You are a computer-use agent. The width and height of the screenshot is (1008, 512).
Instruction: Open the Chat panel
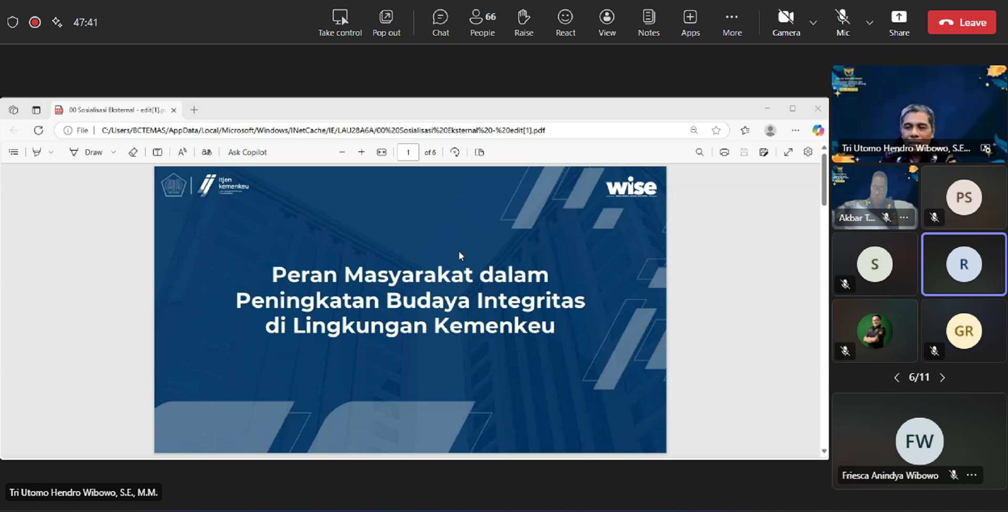(440, 23)
